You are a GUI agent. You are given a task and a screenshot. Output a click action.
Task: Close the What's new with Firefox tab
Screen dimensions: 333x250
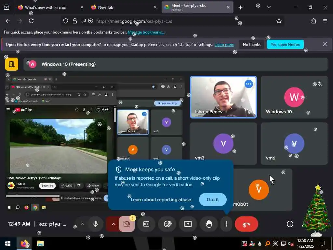pyautogui.click(x=82, y=7)
